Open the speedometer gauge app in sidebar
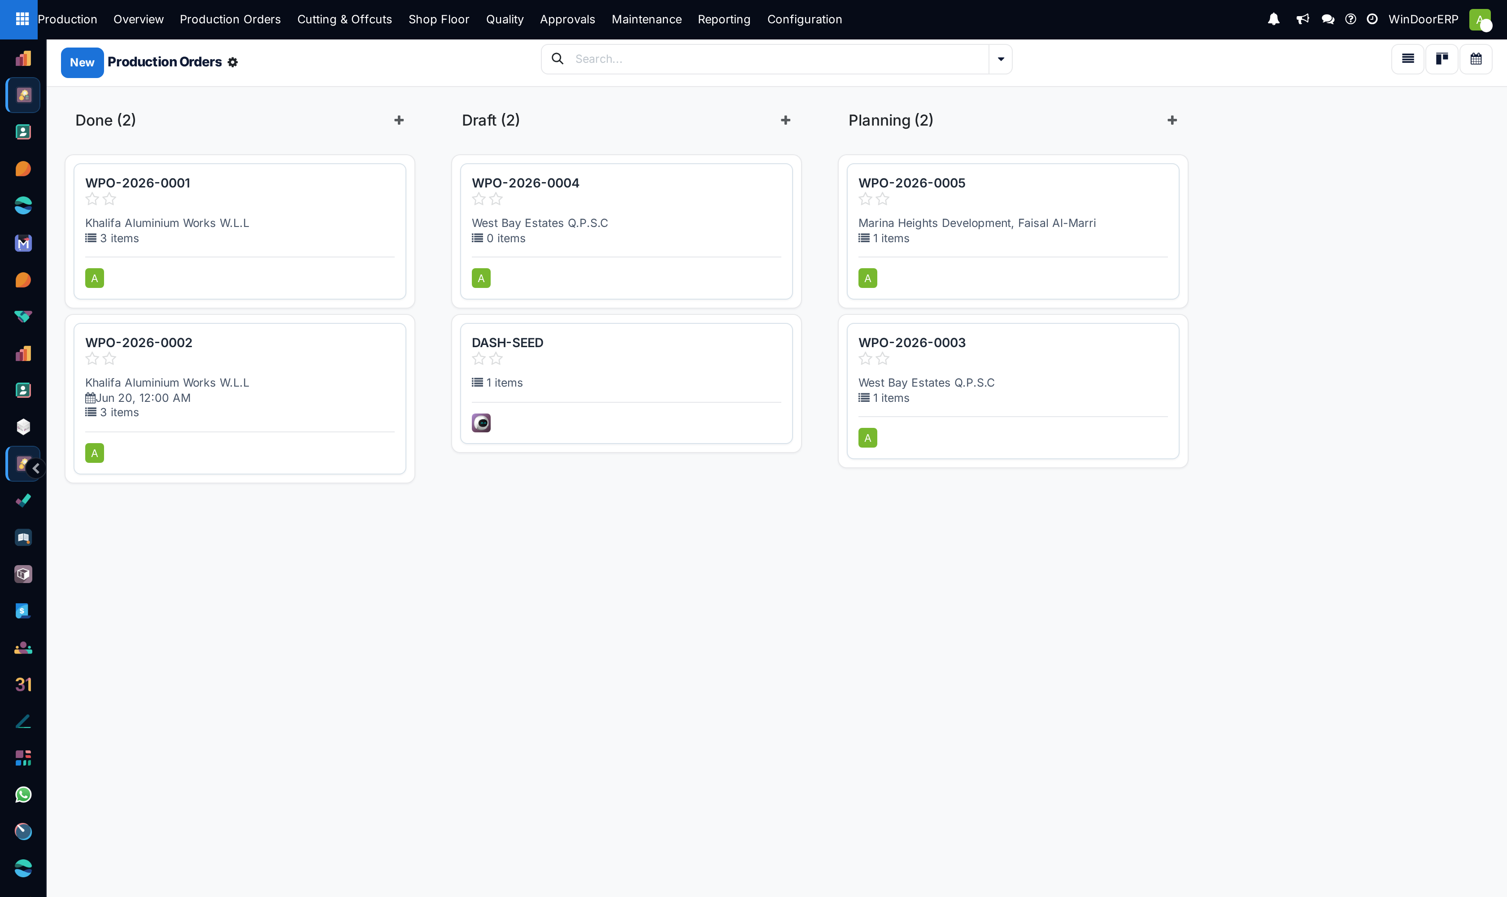 tap(23, 832)
